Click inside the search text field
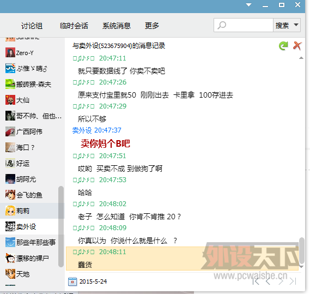 249,25
